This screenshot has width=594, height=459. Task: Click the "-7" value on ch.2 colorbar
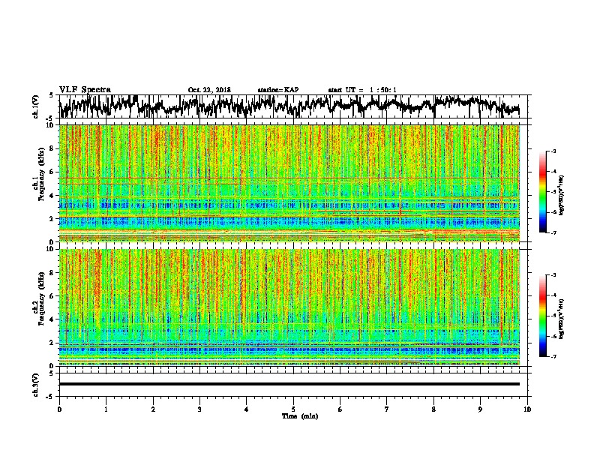[553, 357]
